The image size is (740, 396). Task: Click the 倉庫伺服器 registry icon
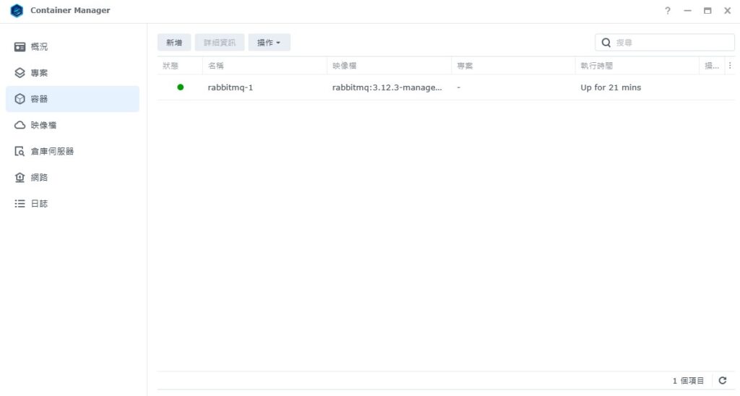(x=20, y=151)
